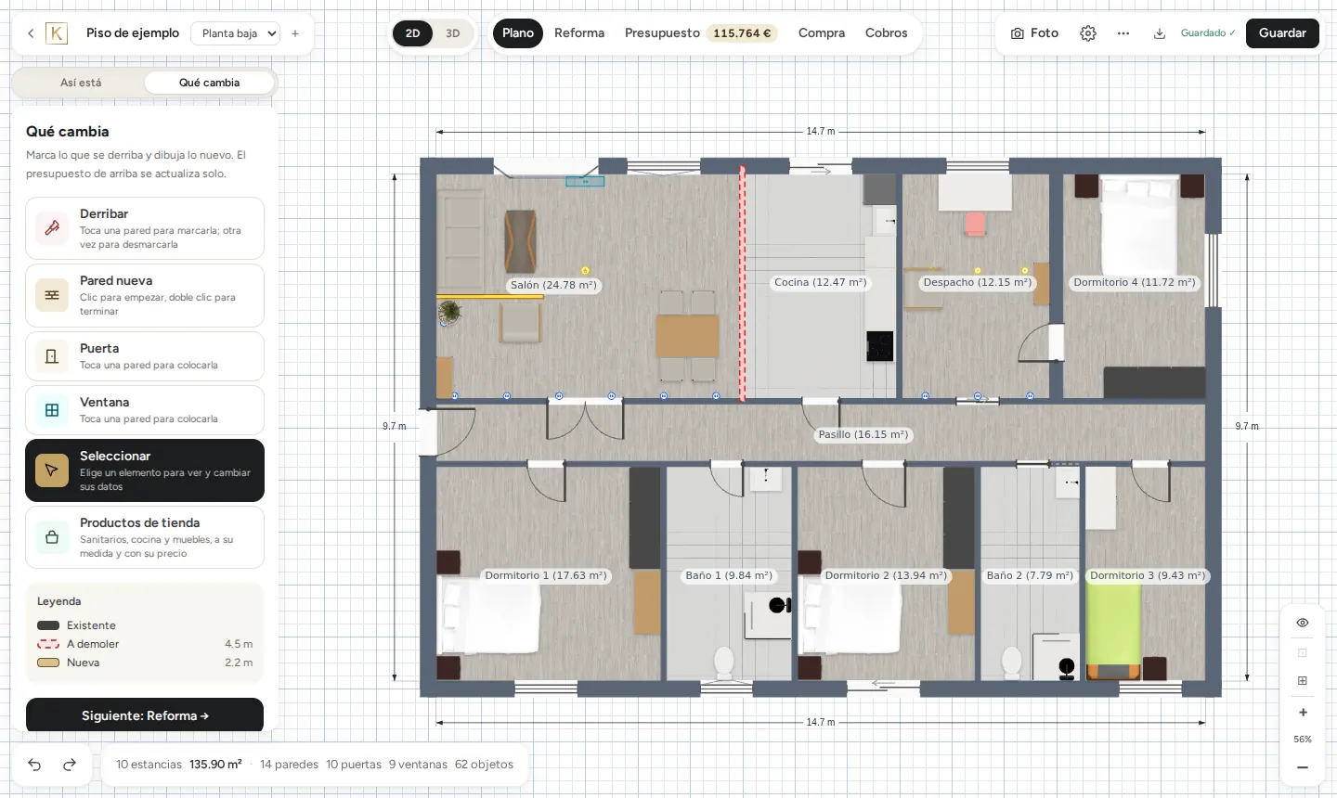Open Productos de tienda catalog
The height and width of the screenshot is (798, 1337).
(145, 537)
